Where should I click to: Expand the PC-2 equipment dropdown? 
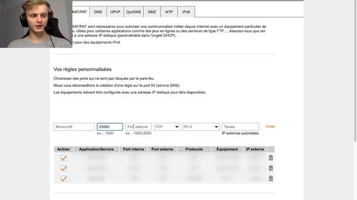point(201,127)
